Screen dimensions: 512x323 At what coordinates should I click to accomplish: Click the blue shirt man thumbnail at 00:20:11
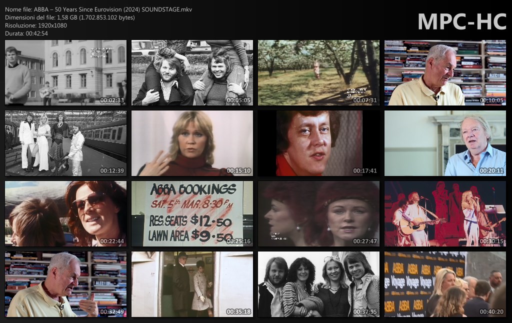445,143
